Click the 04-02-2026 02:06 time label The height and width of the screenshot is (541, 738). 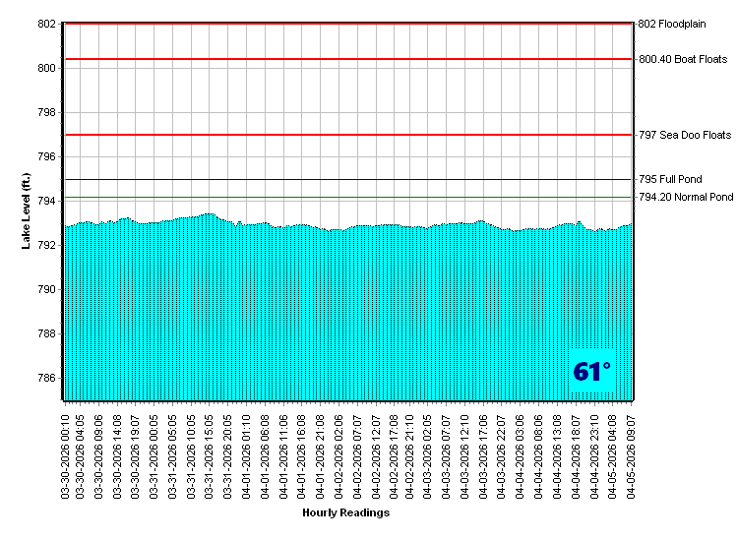click(x=338, y=453)
